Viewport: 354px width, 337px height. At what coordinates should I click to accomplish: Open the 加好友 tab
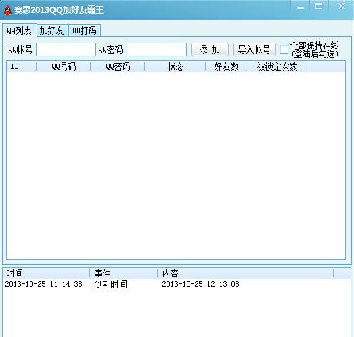point(52,31)
